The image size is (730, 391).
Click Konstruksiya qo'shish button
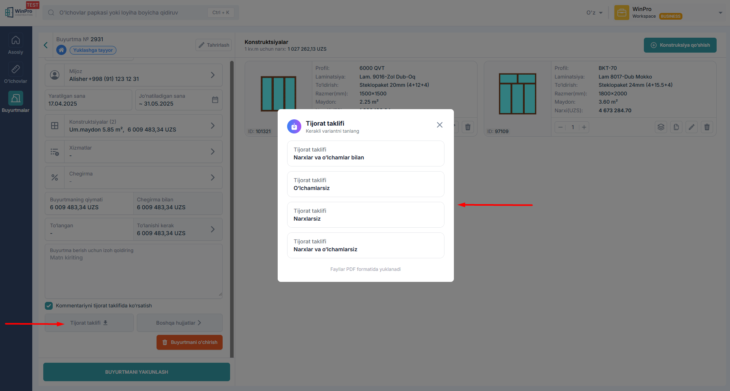point(680,45)
